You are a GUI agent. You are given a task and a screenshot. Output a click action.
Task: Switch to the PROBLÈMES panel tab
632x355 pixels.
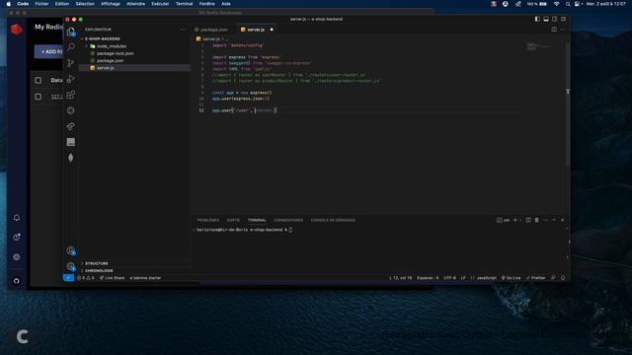pyautogui.click(x=208, y=220)
